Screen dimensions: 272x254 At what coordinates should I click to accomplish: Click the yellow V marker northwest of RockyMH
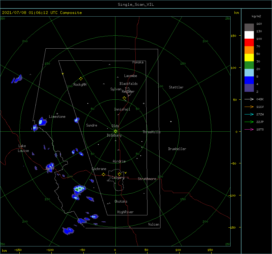pyautogui.click(x=63, y=74)
